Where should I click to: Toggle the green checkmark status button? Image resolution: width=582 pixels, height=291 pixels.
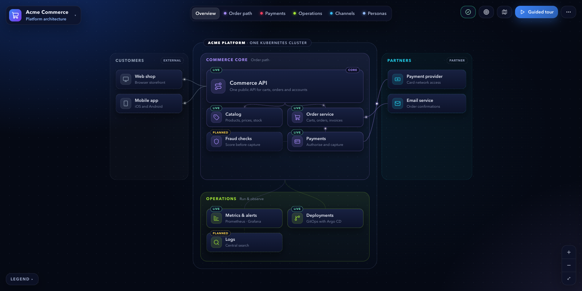click(x=468, y=12)
